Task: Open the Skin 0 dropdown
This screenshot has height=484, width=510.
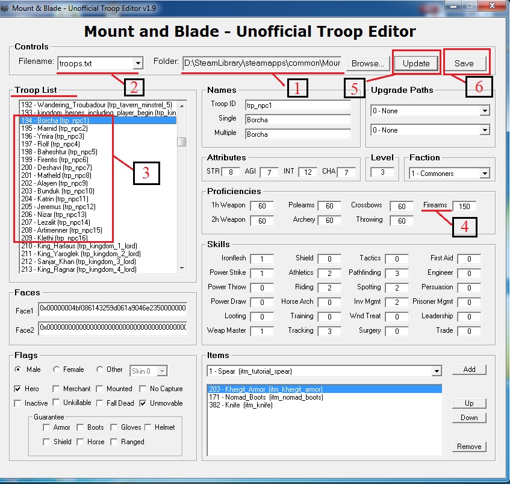Action: (162, 371)
